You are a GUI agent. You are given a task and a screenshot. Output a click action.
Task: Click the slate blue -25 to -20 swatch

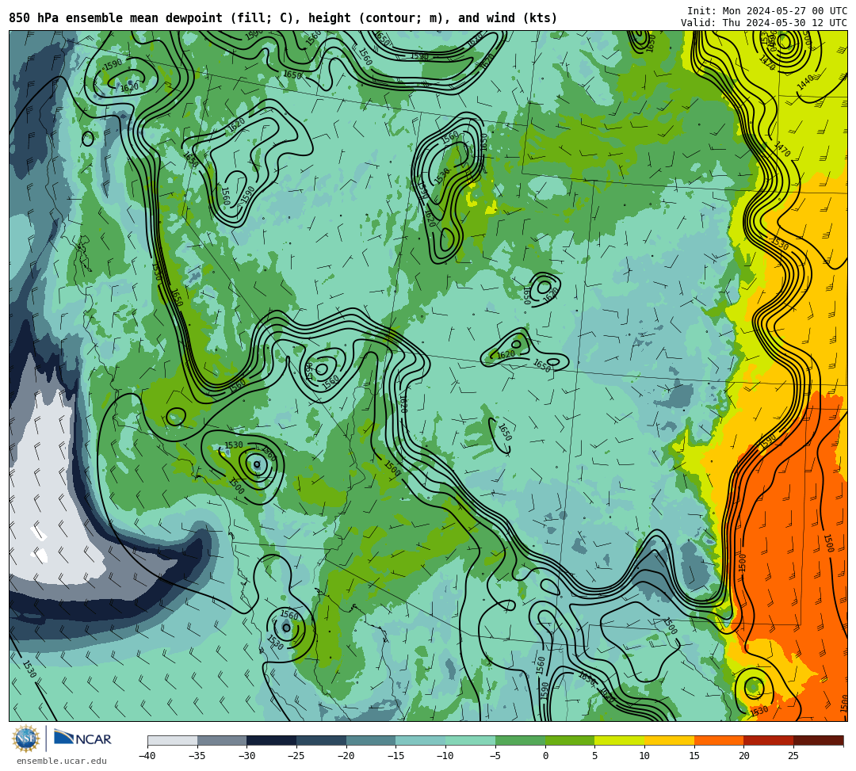(322, 740)
